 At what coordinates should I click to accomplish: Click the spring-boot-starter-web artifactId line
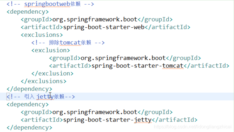[105, 27]
